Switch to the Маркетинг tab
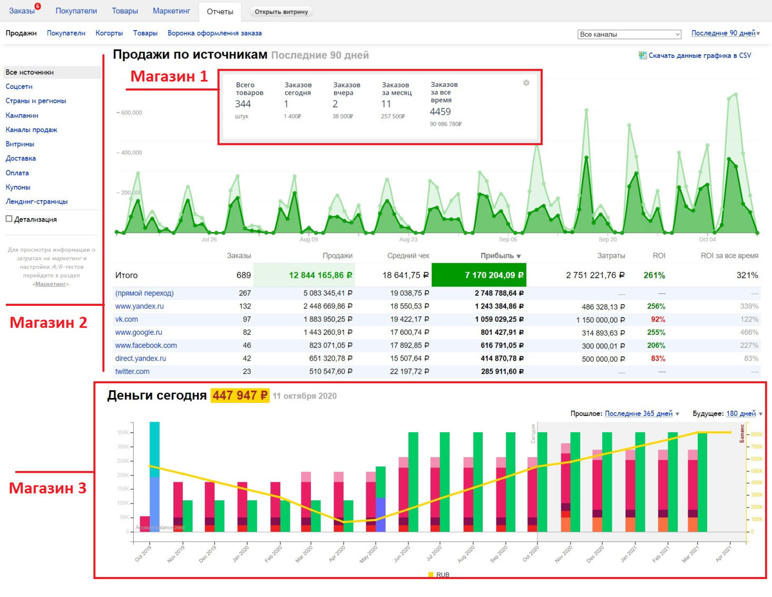Screen dimensions: 772x597 pos(171,11)
